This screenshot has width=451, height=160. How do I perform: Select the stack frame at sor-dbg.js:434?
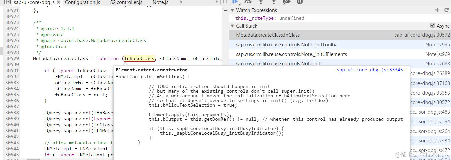(x=431, y=141)
